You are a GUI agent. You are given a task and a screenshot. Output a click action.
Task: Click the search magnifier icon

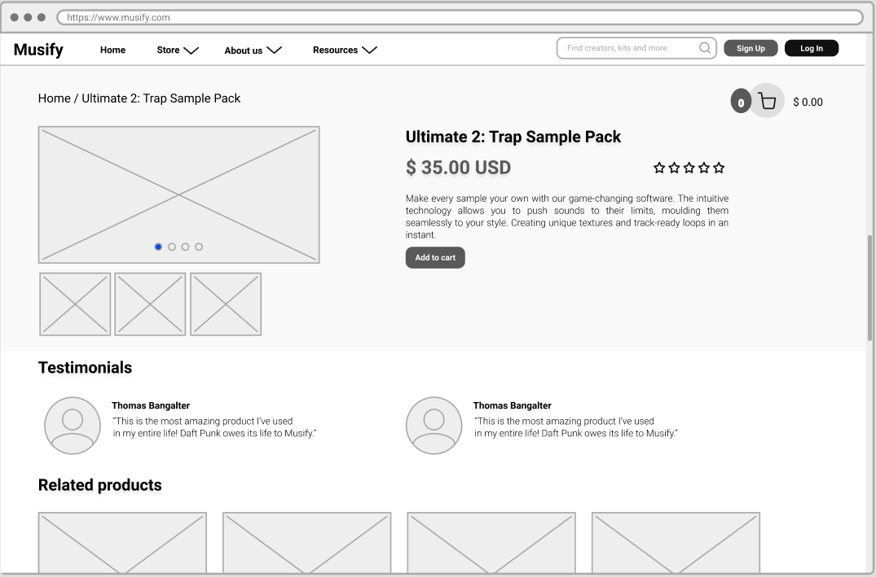pyautogui.click(x=705, y=48)
